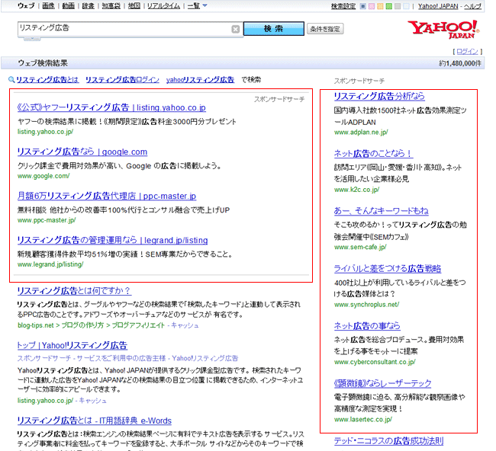Expand the 一覧 dropdown arrow

(205, 5)
